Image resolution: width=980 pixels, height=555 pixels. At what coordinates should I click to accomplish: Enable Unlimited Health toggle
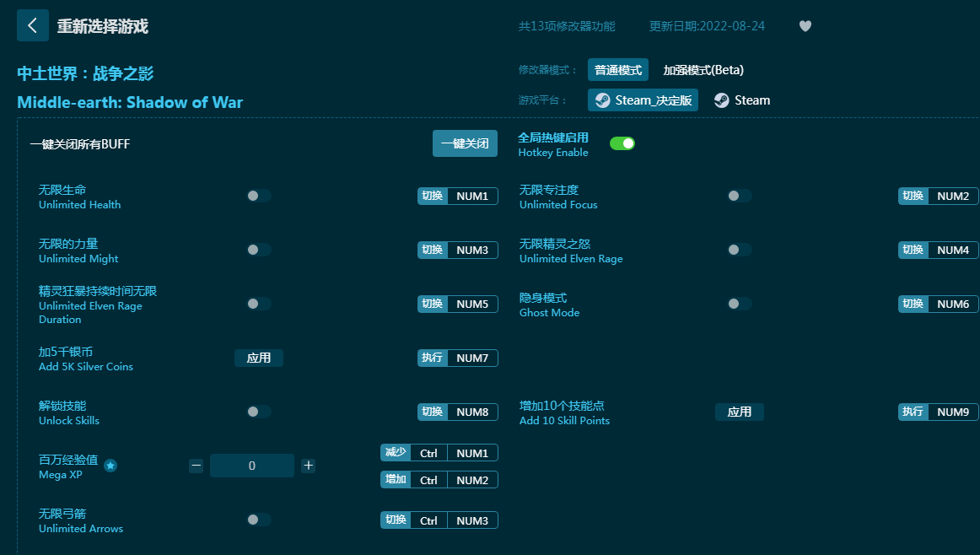(x=258, y=196)
